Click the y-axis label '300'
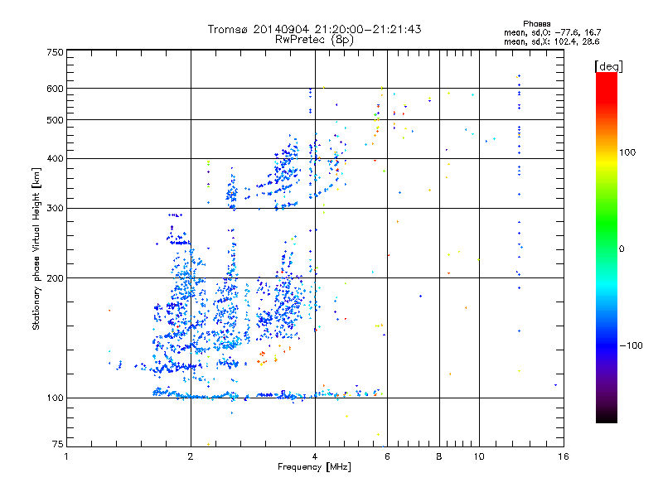Viewport: 663px width, 497px height. click(55, 209)
